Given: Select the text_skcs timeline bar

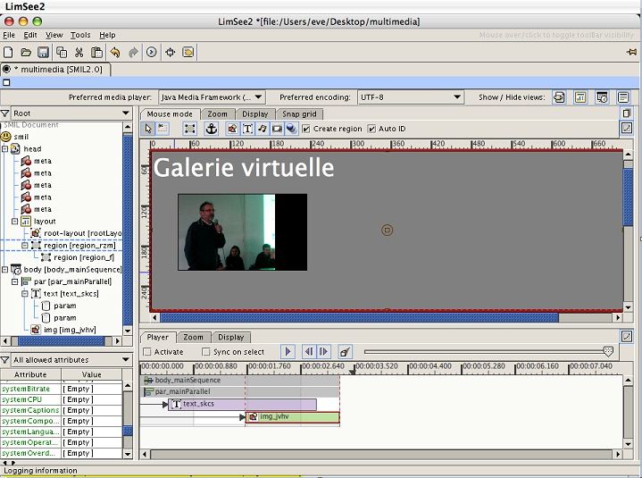Looking at the screenshot, I should coord(242,404).
